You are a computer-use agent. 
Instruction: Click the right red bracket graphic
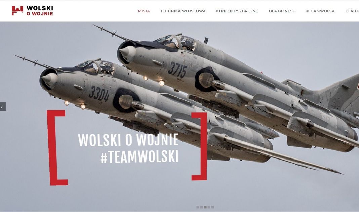click(x=199, y=146)
